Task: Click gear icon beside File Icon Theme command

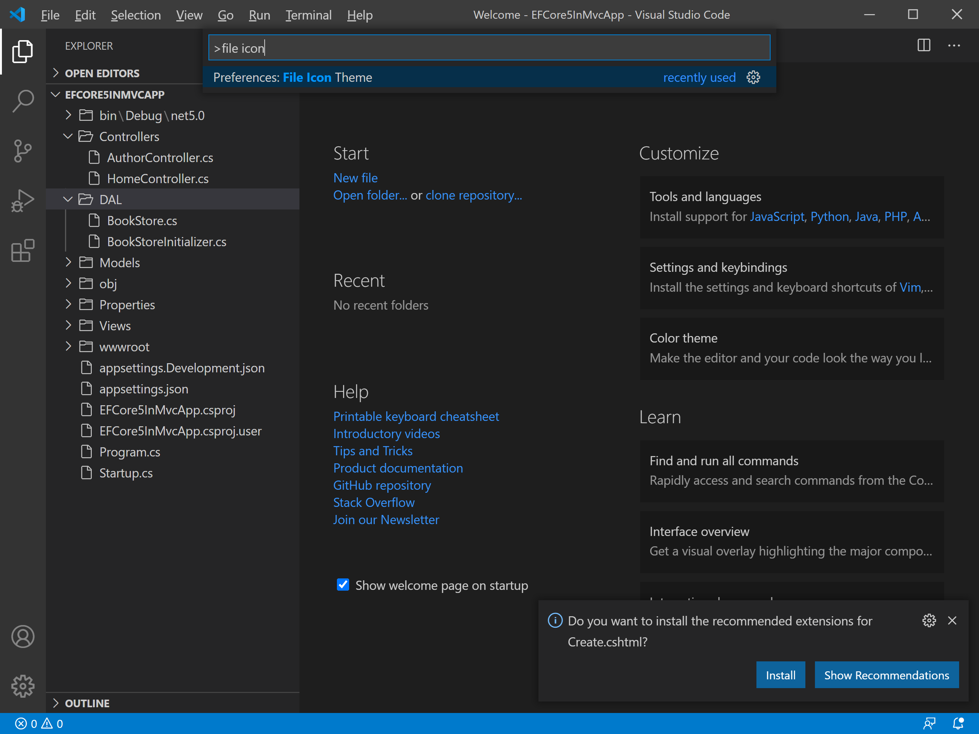Action: (753, 78)
